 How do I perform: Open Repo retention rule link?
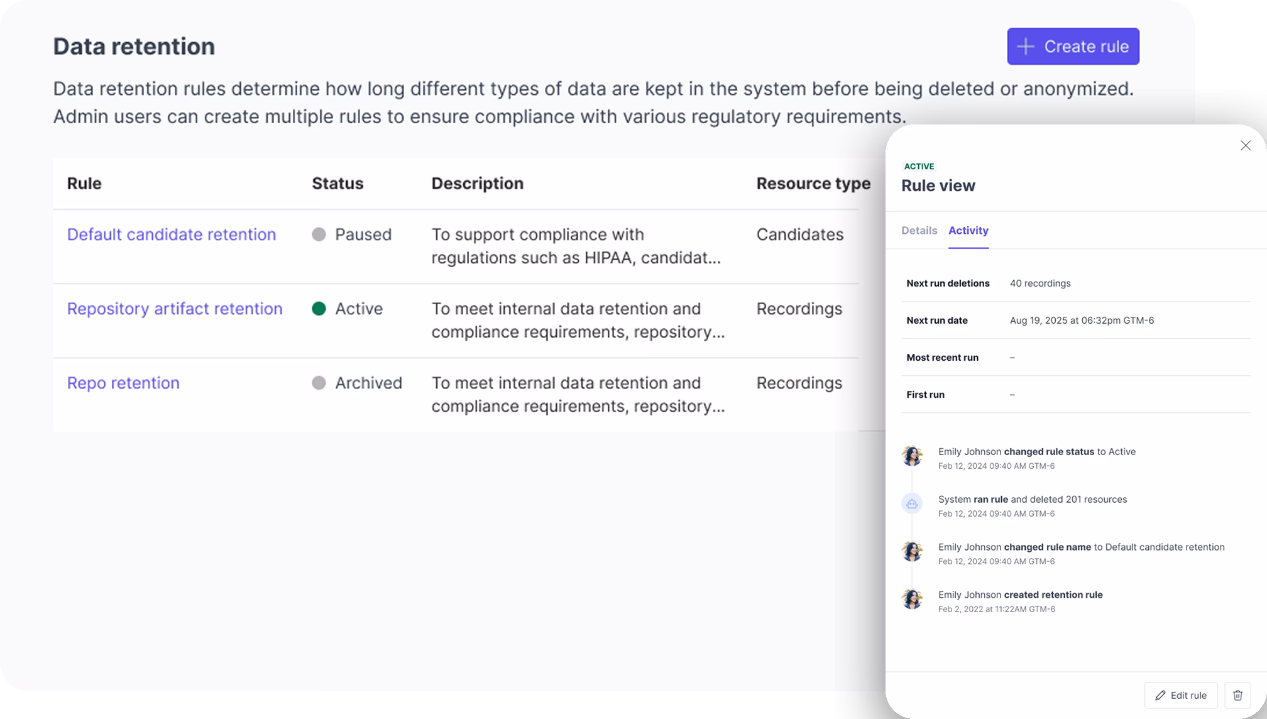(123, 383)
